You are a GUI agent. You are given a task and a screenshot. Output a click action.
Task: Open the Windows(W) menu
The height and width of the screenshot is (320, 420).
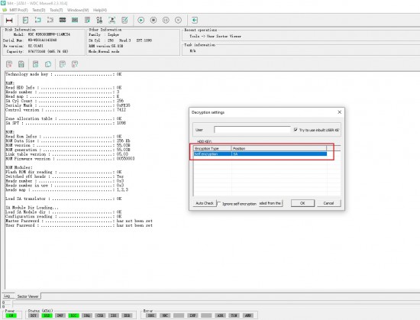tap(78, 10)
